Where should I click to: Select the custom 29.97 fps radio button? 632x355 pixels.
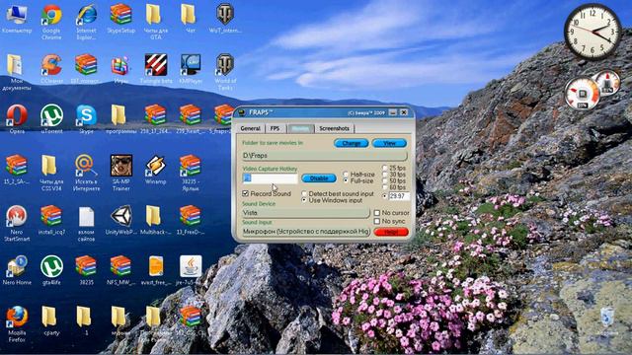385,196
